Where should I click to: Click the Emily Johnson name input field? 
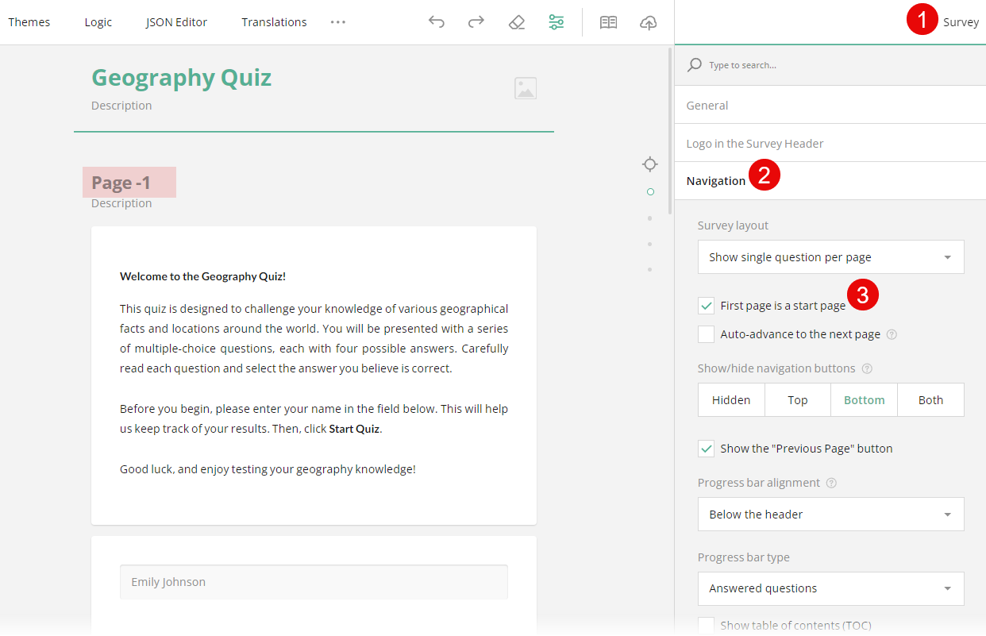point(314,582)
